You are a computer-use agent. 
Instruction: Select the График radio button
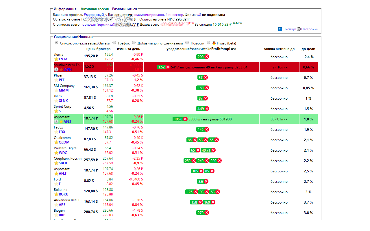tap(114, 42)
